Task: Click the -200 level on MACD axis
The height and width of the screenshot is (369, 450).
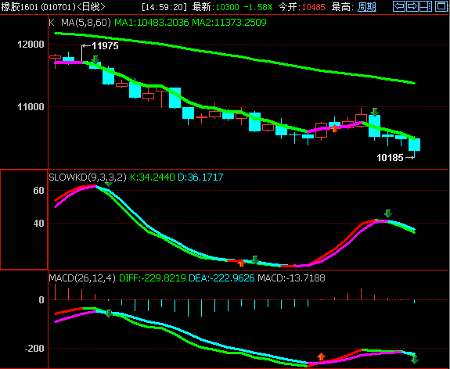Action: coord(34,349)
